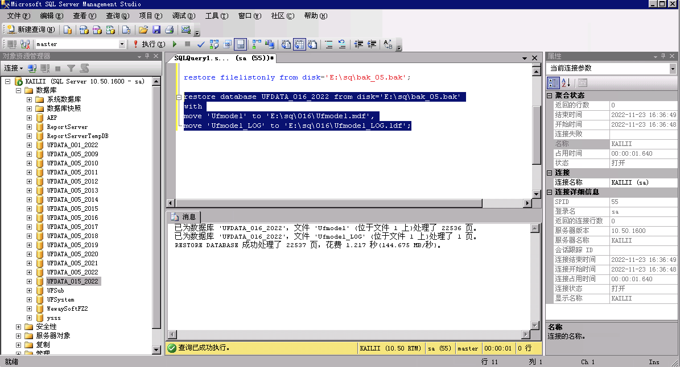Open the 查询 menu
The image size is (680, 367).
pos(118,15)
